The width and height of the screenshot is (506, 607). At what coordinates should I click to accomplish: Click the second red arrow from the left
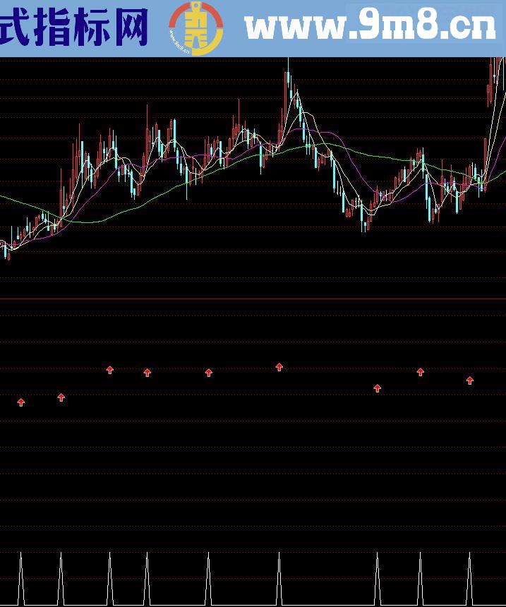61,397
